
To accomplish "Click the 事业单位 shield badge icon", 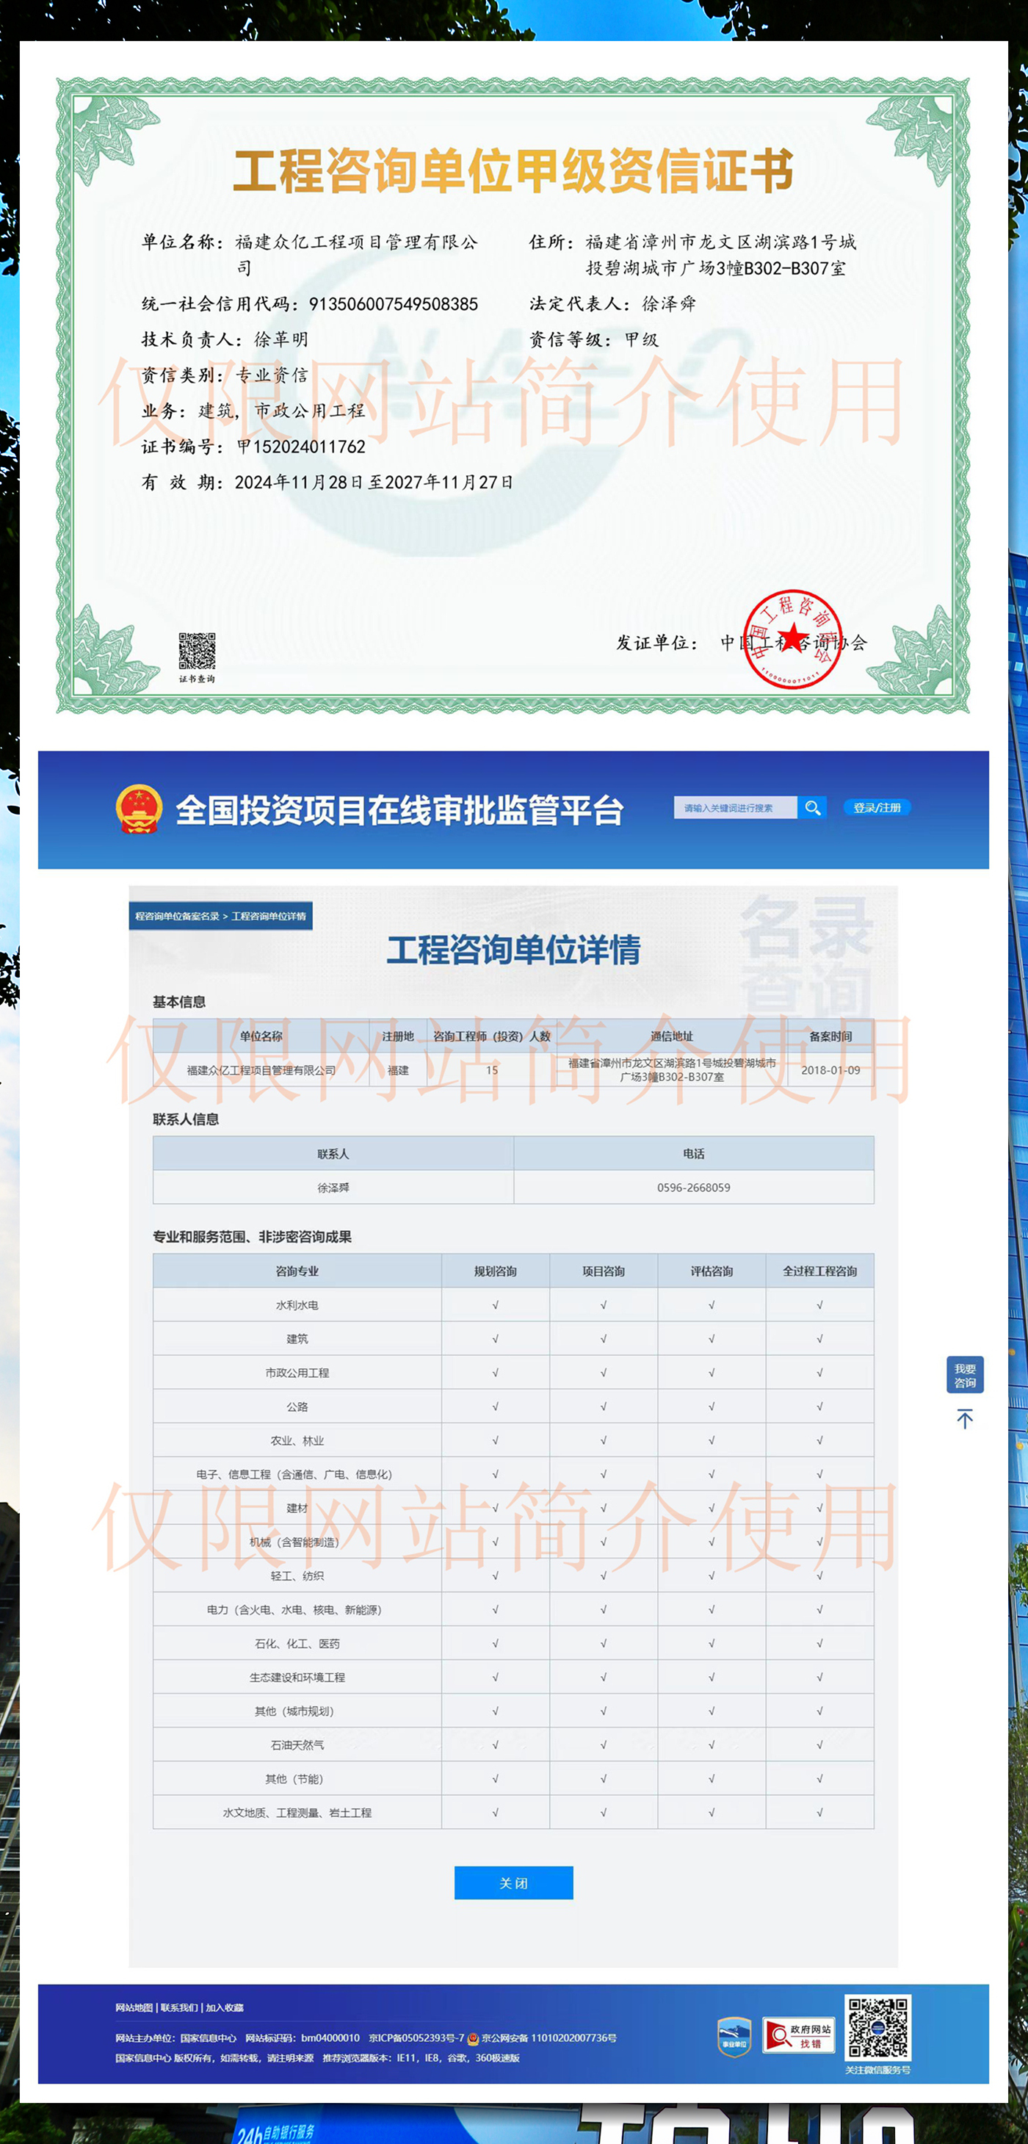I will coord(734,2037).
